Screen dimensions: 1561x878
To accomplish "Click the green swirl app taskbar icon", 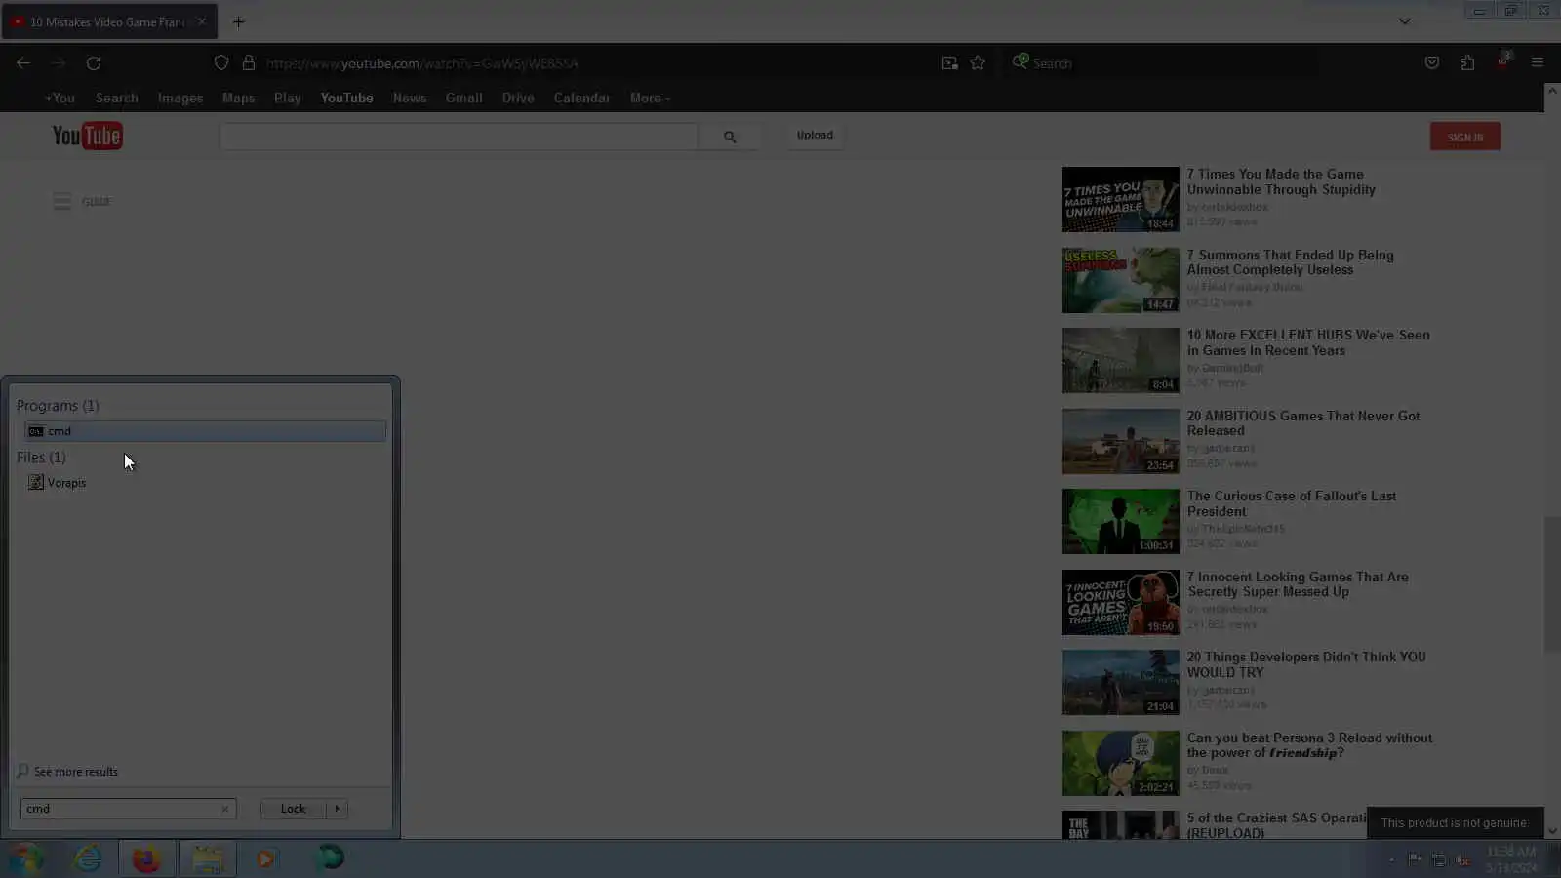I will pos(331,858).
